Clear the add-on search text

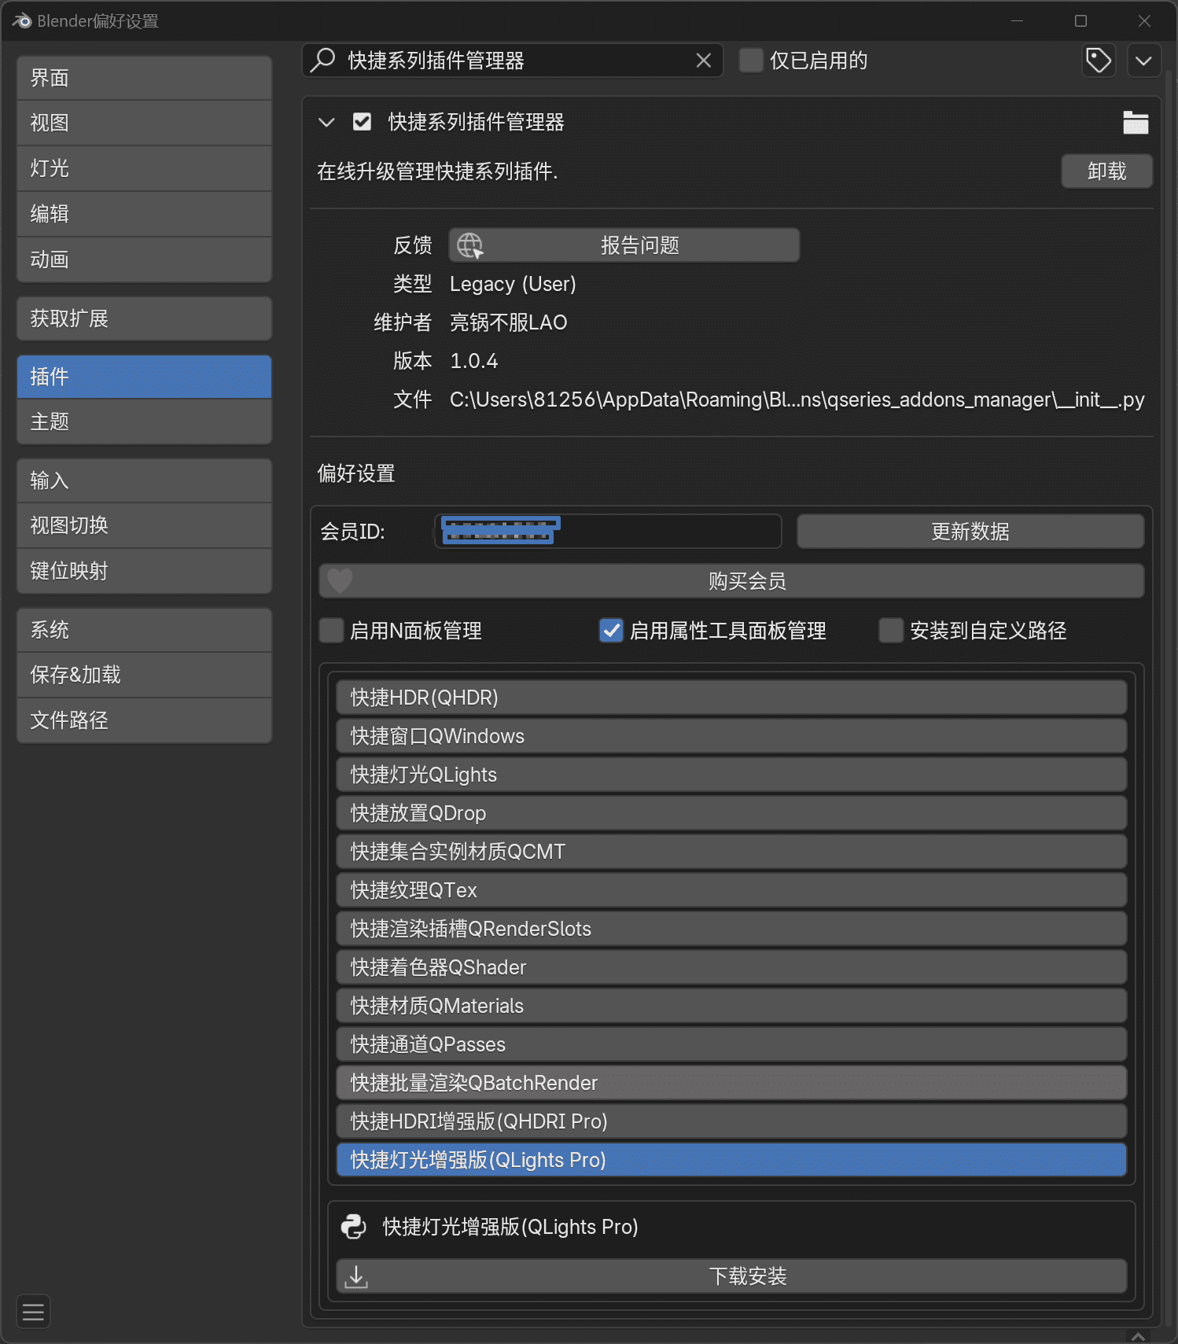(x=704, y=61)
